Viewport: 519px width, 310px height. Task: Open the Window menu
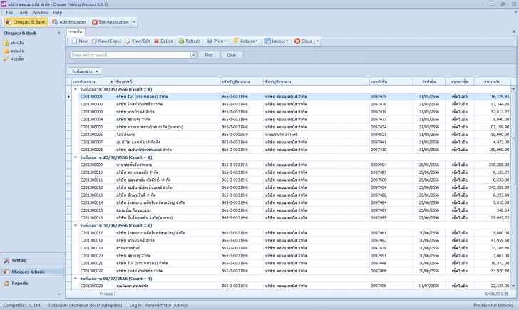pos(41,12)
